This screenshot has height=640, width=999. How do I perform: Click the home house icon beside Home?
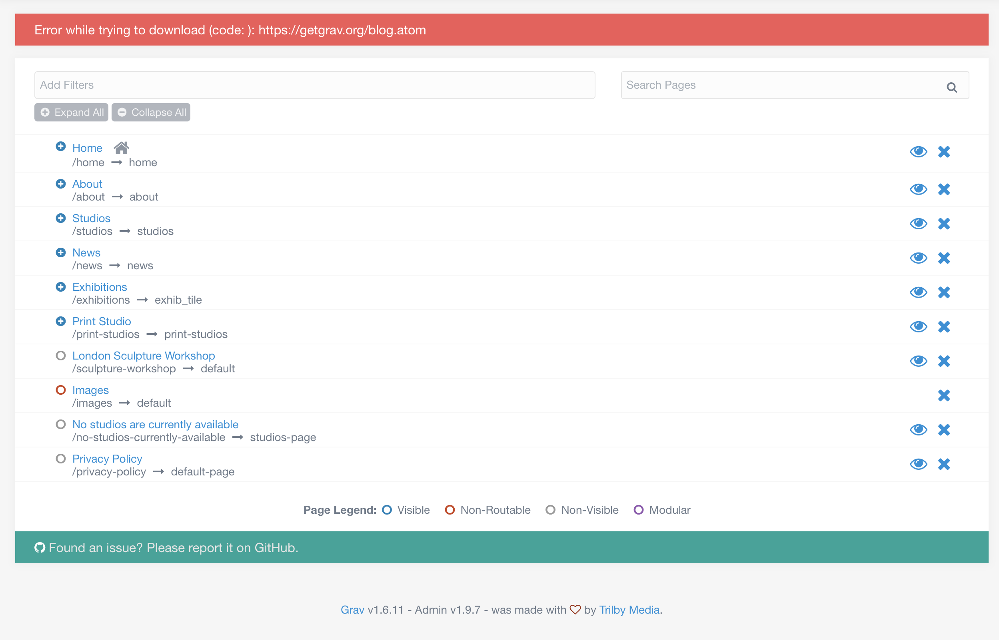[x=122, y=147]
